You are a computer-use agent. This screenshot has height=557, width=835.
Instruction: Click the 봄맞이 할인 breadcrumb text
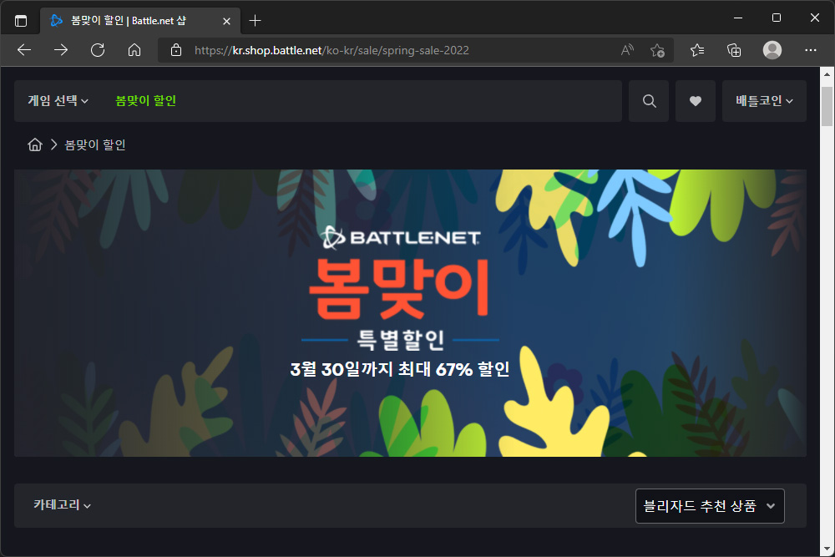point(95,144)
